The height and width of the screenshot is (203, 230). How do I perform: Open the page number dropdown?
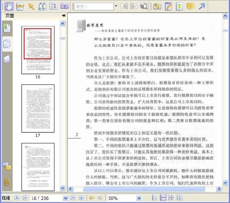(66, 198)
